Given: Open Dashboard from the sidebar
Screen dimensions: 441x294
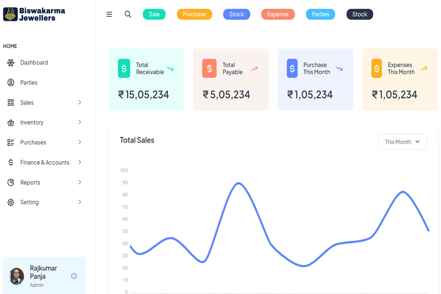Looking at the screenshot, I should coord(34,62).
